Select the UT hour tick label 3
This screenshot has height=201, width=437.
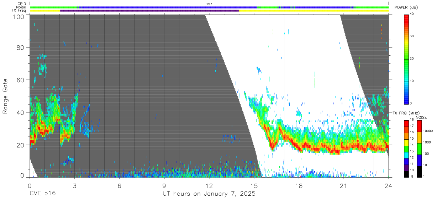[74, 185]
